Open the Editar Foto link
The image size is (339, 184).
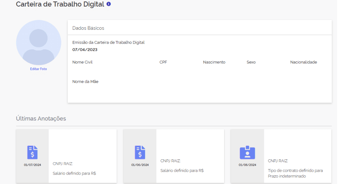tap(38, 69)
